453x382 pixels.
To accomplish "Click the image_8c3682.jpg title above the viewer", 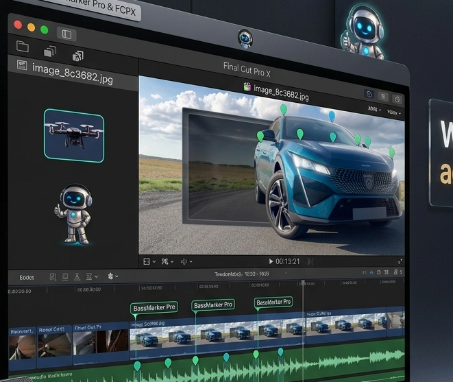I will click(x=281, y=93).
